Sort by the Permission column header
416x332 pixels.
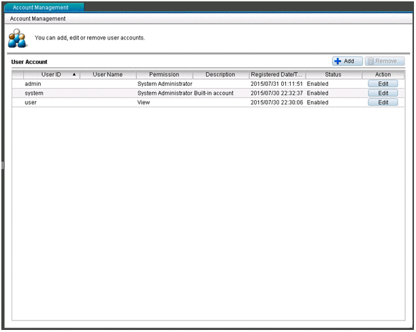164,74
